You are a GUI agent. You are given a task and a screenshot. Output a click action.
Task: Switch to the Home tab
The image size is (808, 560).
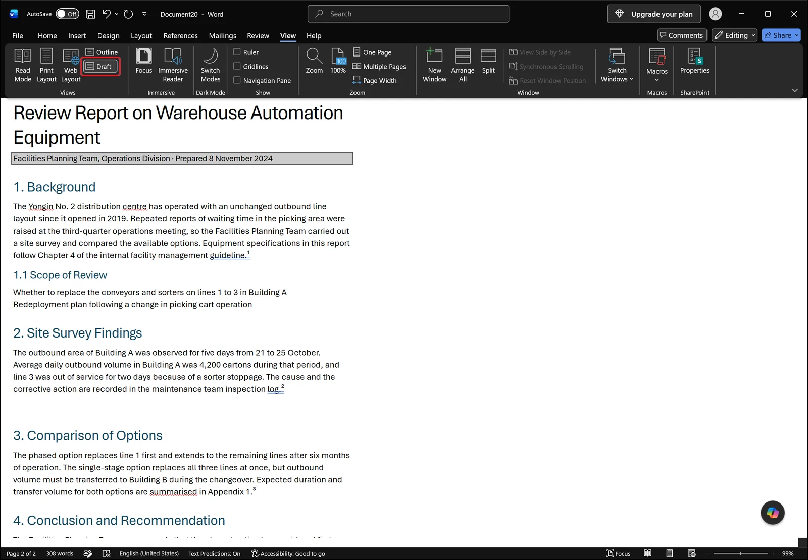(47, 35)
